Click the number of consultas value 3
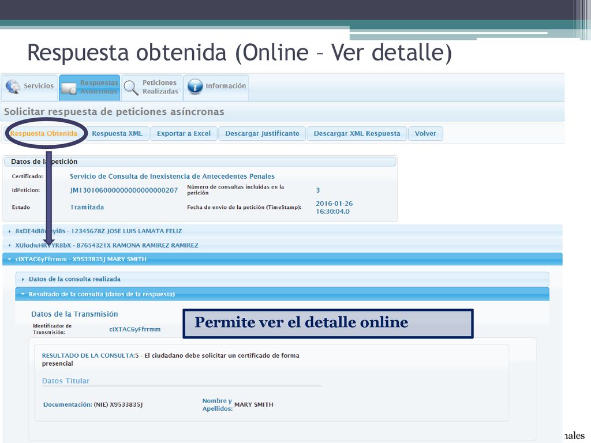Image resolution: width=591 pixels, height=443 pixels. pos(318,190)
